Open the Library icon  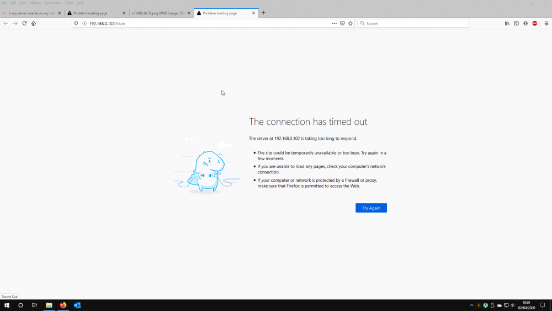tap(507, 24)
